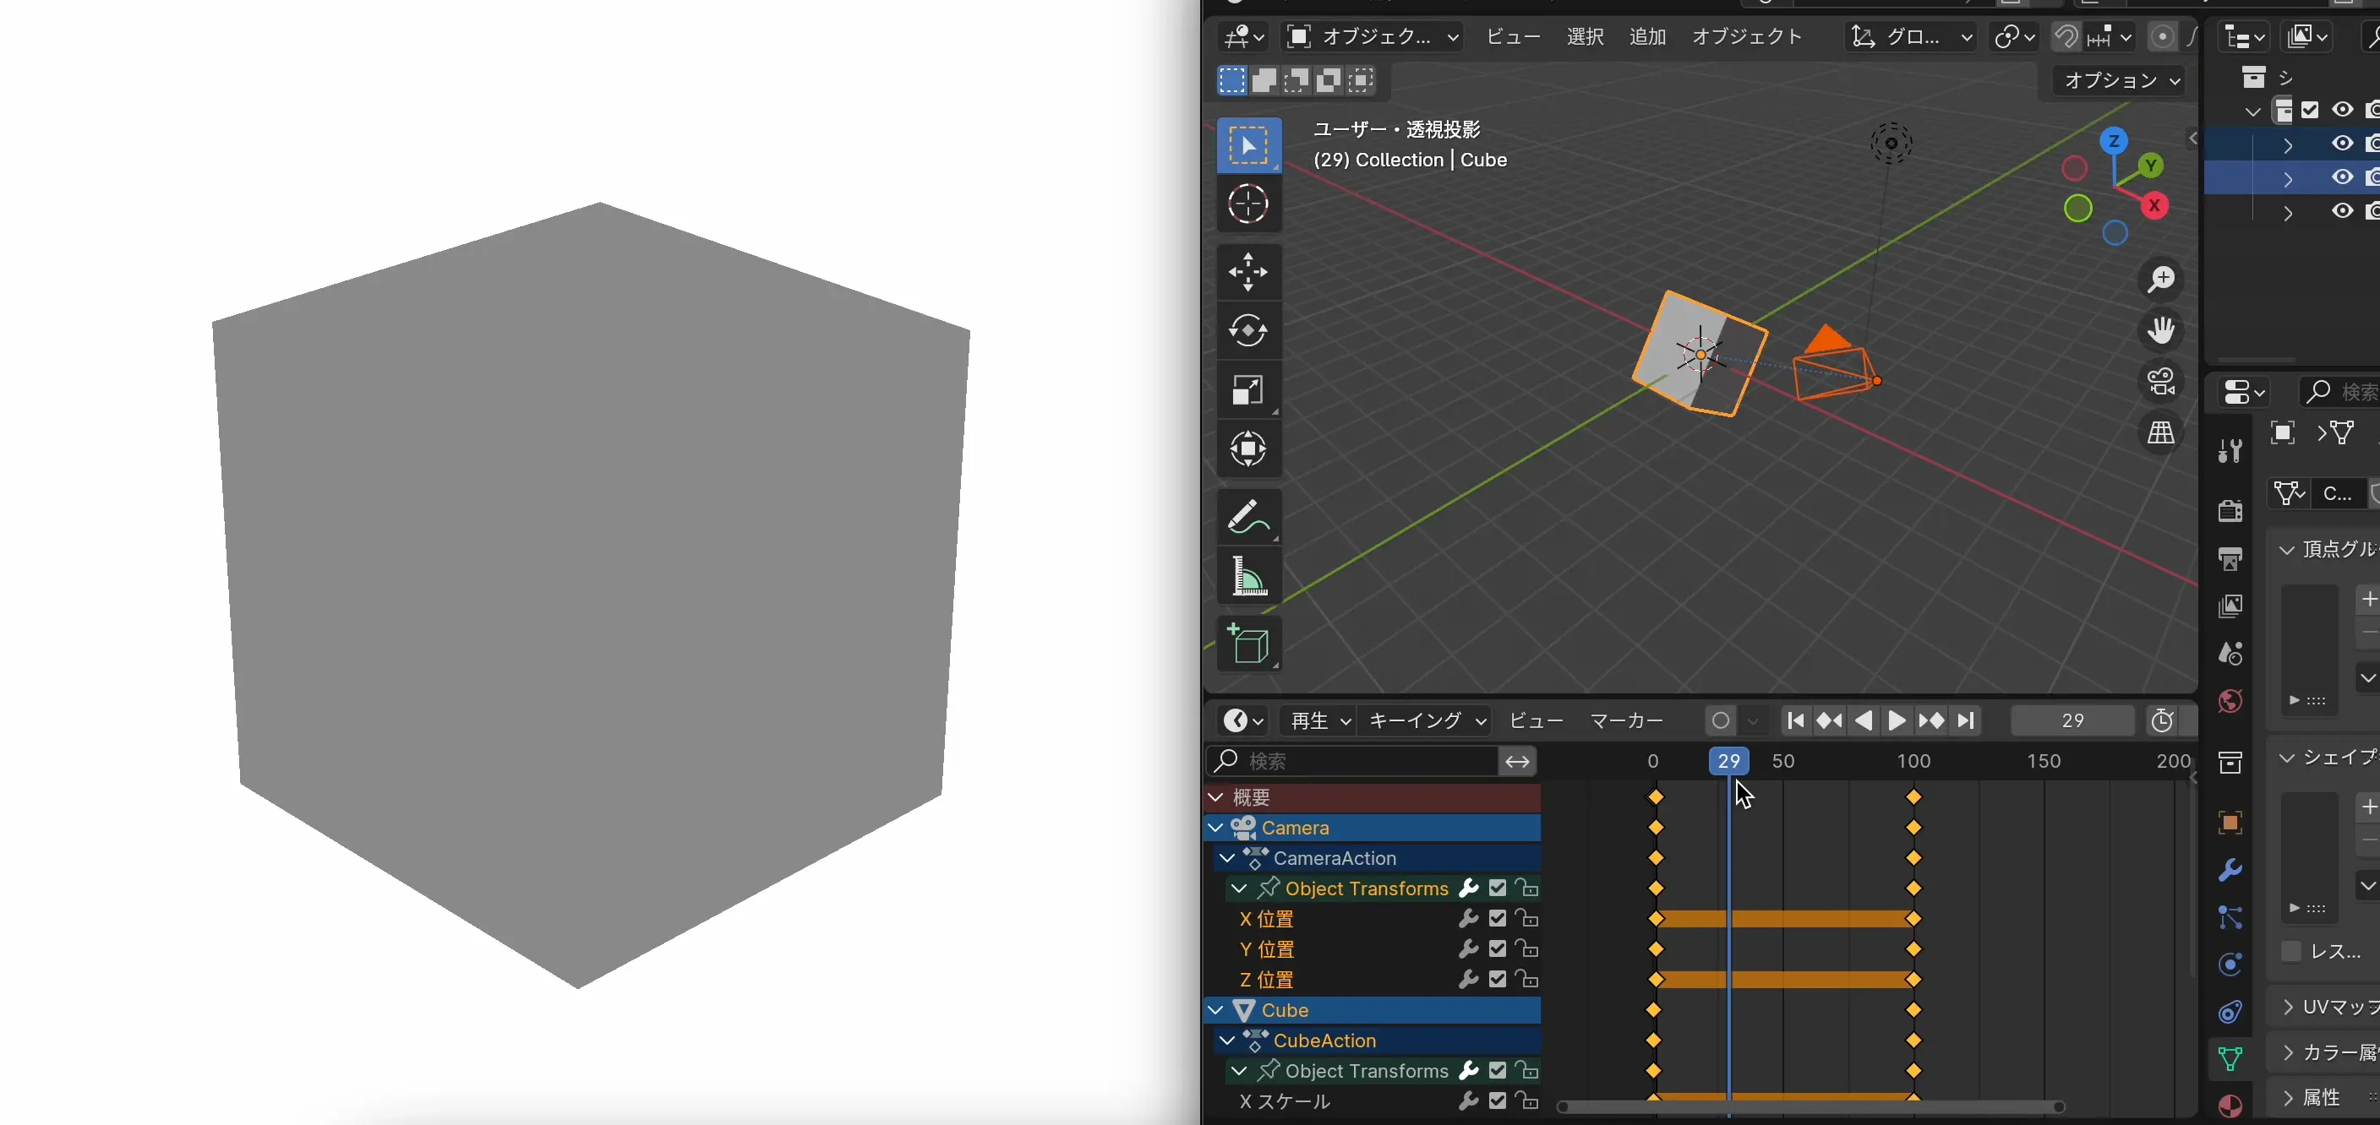Pick the Rotate tool in toolbar
Image resolution: width=2380 pixels, height=1125 pixels.
1249,331
